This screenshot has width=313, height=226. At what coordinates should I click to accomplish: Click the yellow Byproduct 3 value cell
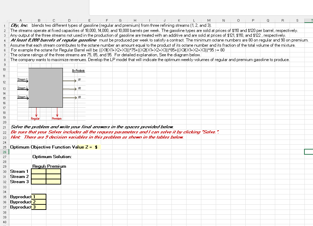(x=39, y=207)
